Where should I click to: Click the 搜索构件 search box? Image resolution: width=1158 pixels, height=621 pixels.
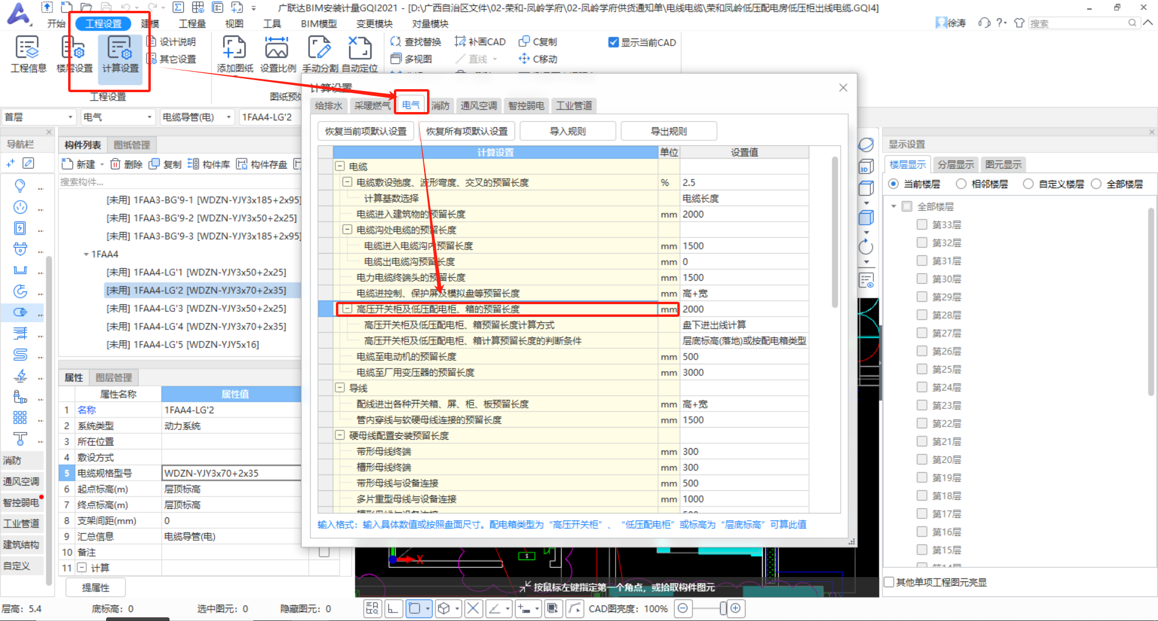click(x=179, y=182)
